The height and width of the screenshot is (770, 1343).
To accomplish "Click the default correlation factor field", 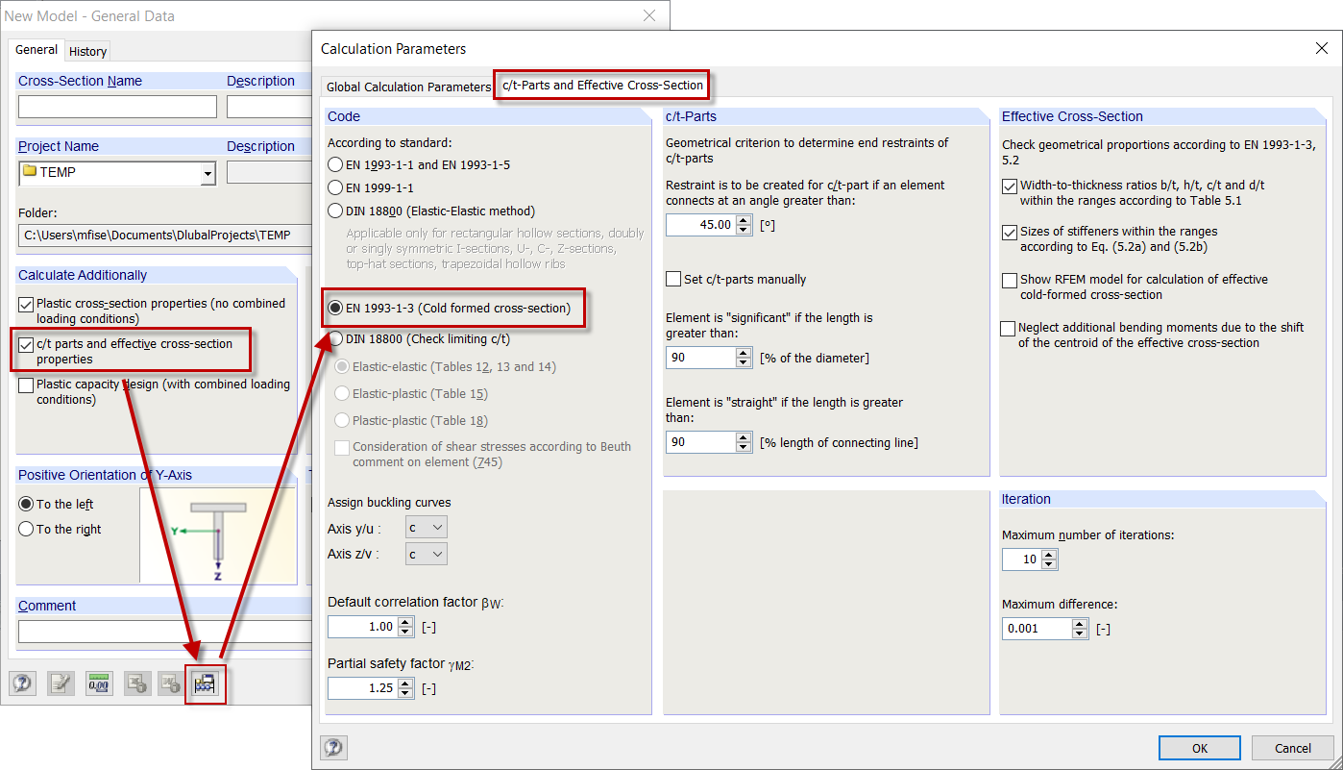I will pos(362,627).
